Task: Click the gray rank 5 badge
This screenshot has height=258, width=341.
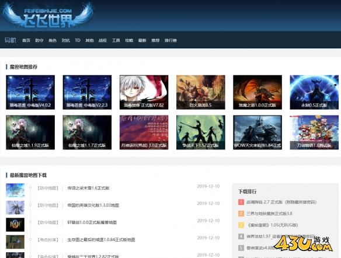Action: (241, 248)
